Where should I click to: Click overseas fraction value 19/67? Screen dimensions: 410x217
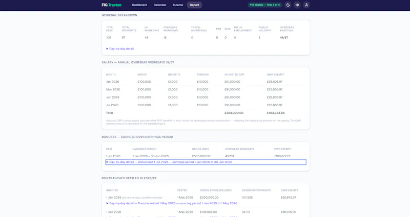tap(284, 37)
